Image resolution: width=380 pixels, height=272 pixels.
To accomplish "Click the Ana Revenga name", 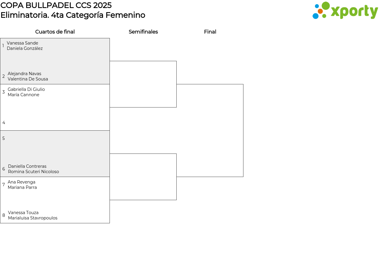I will [x=21, y=182].
